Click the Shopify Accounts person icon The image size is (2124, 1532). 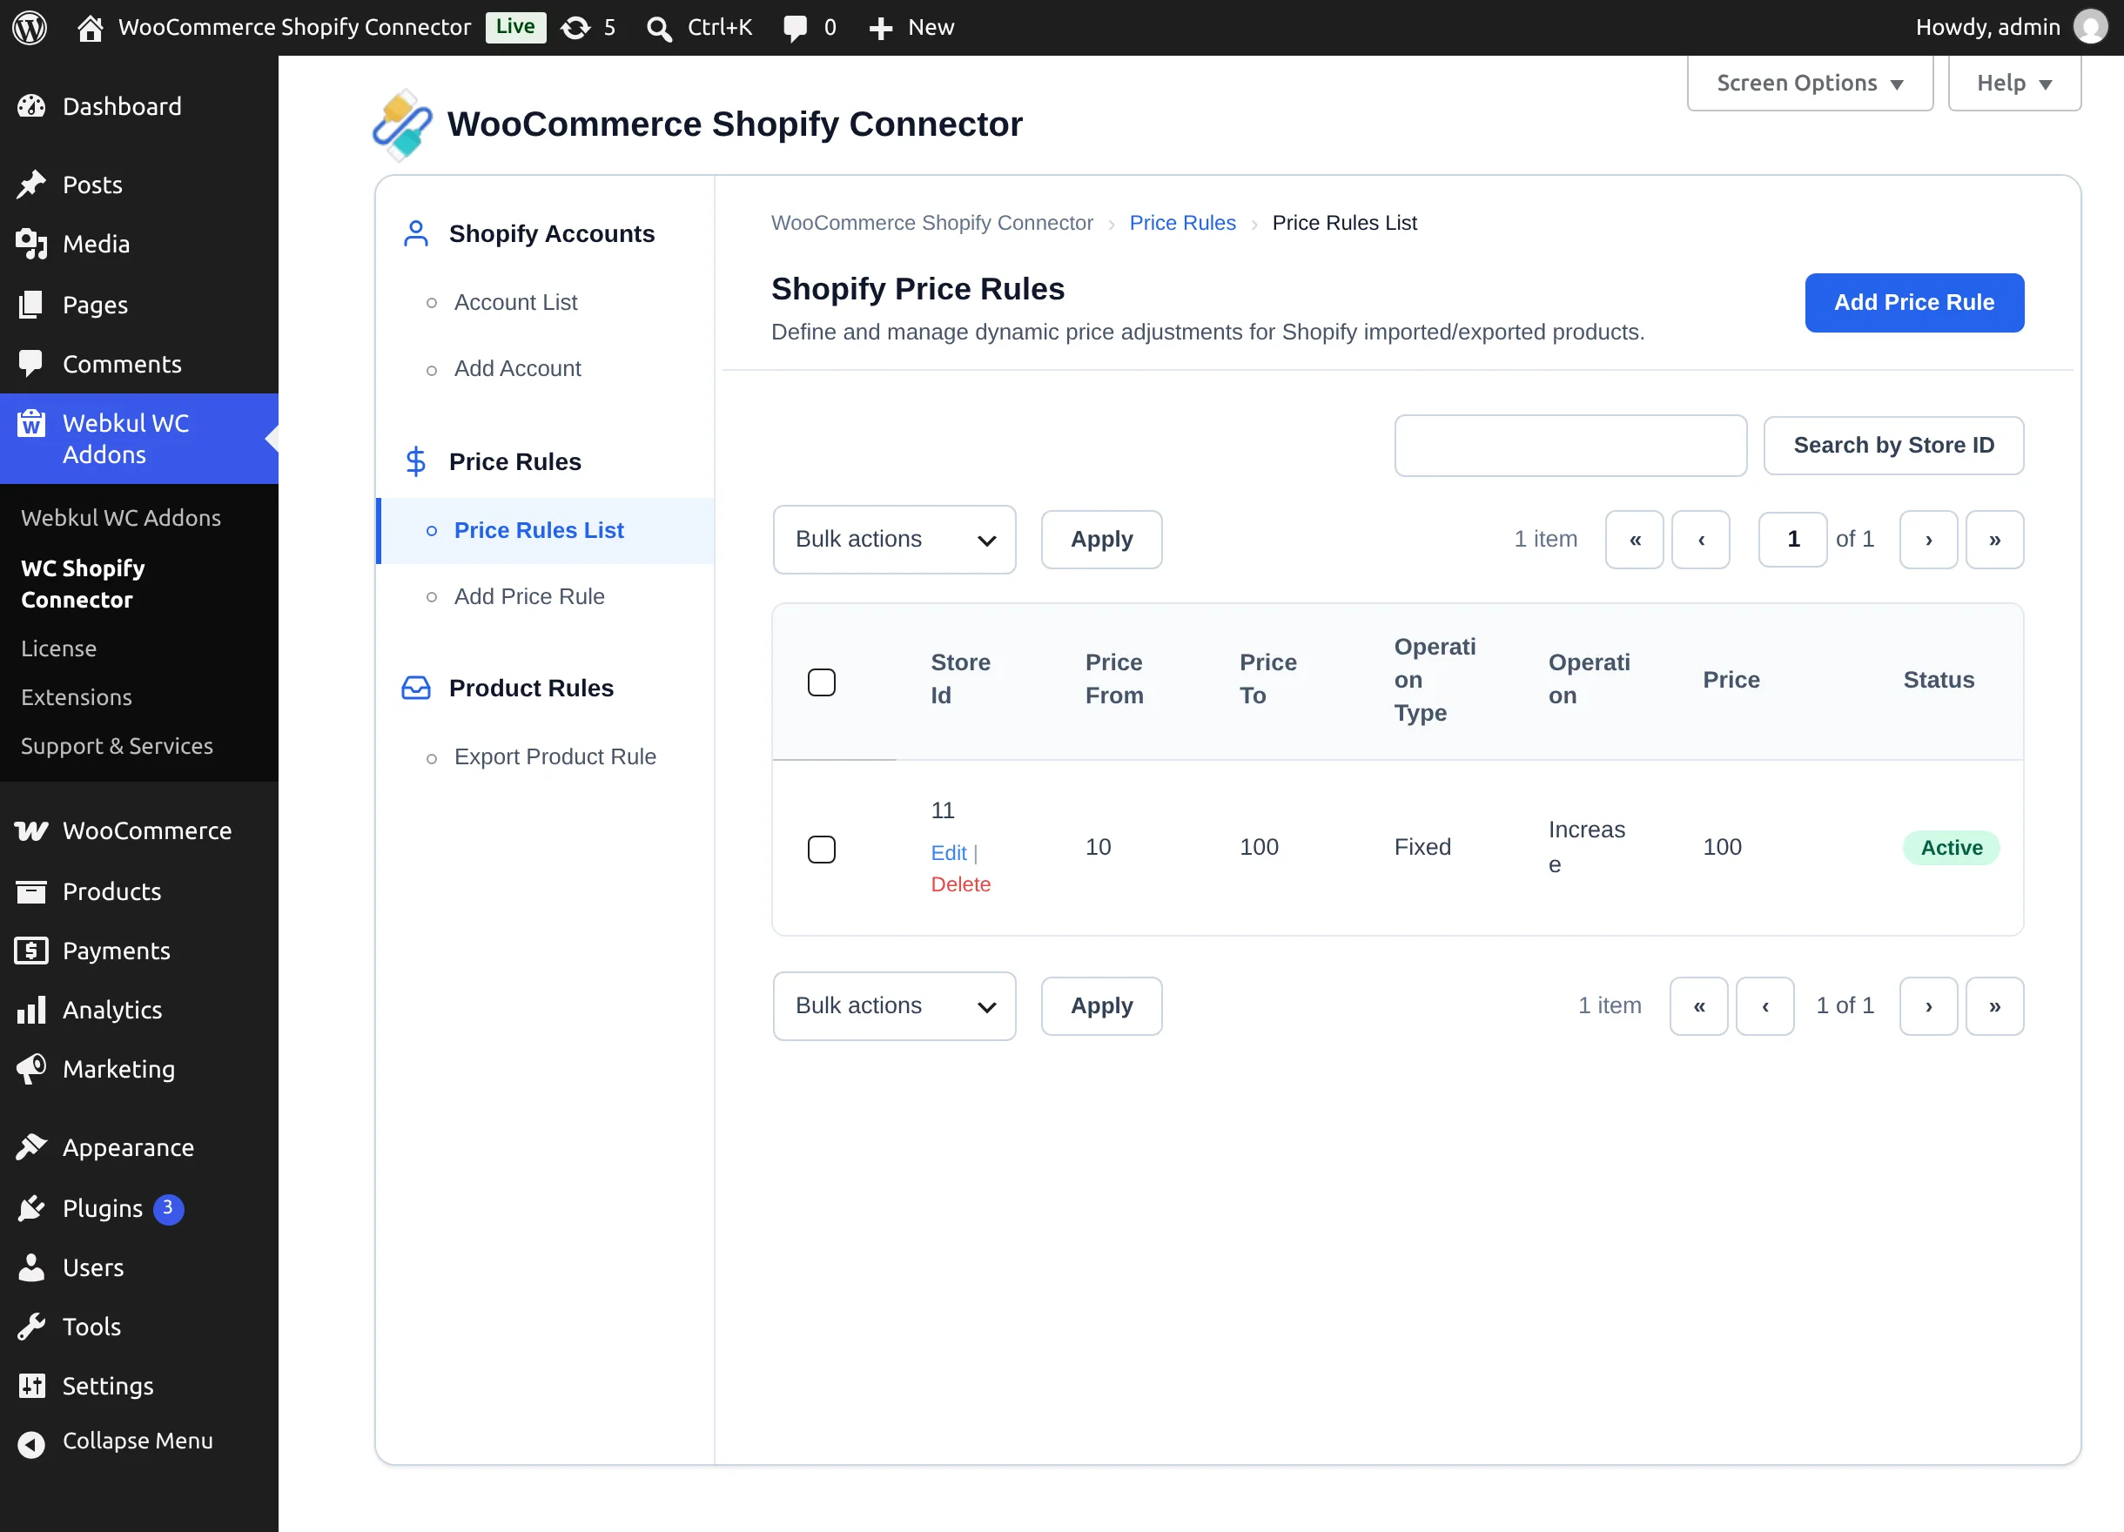tap(416, 233)
